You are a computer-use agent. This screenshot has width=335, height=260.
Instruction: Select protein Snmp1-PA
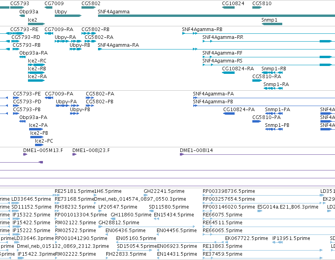tap(277, 110)
